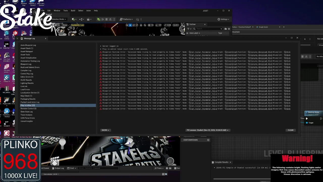Toggle the Outliner visibility eye column

coord(187,33)
